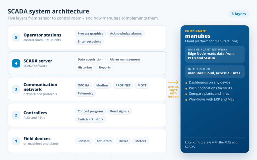Click 'SCADA software' subtitle
The height and width of the screenshot is (160, 257).
click(x=35, y=66)
